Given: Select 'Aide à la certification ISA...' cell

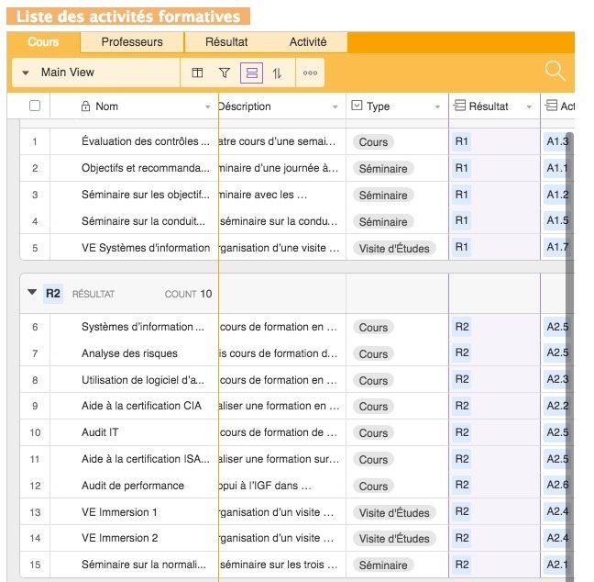Looking at the screenshot, I should [x=134, y=459].
